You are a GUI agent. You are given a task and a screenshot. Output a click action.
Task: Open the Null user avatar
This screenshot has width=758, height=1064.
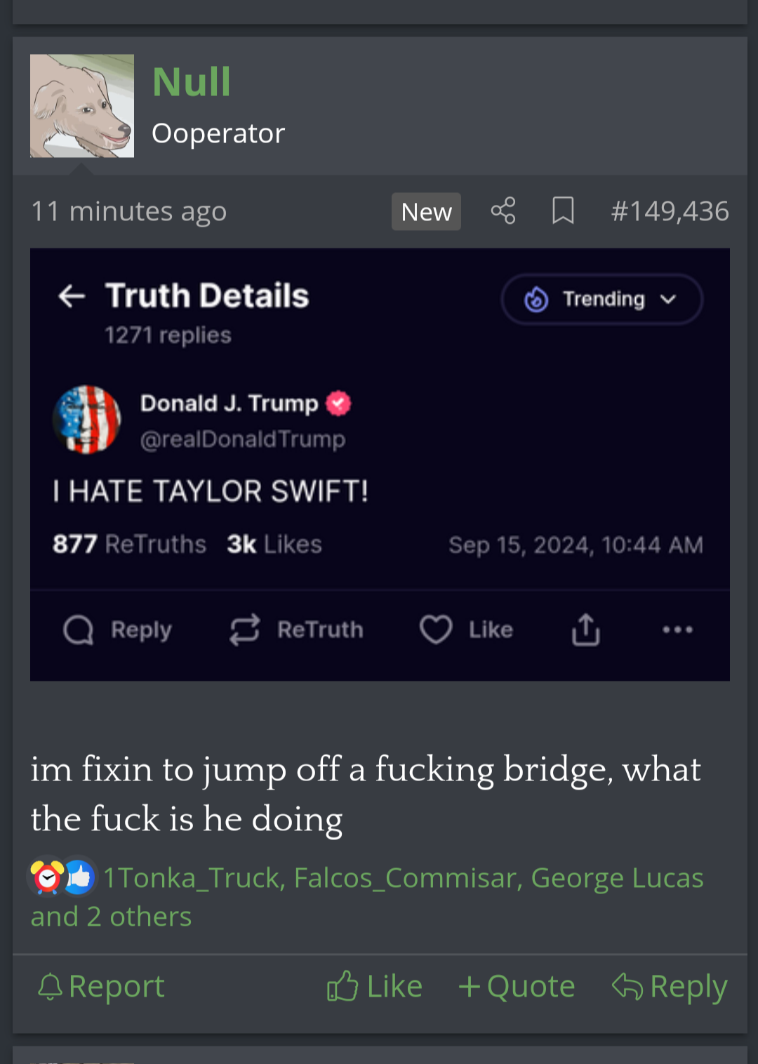[x=82, y=106]
